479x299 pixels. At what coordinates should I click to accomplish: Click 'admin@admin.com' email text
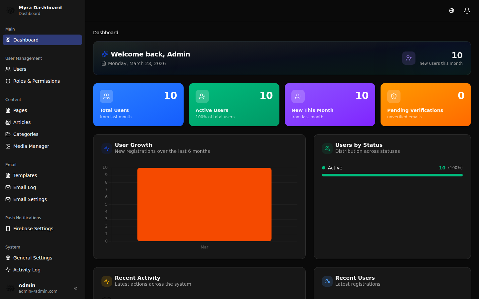(38, 291)
